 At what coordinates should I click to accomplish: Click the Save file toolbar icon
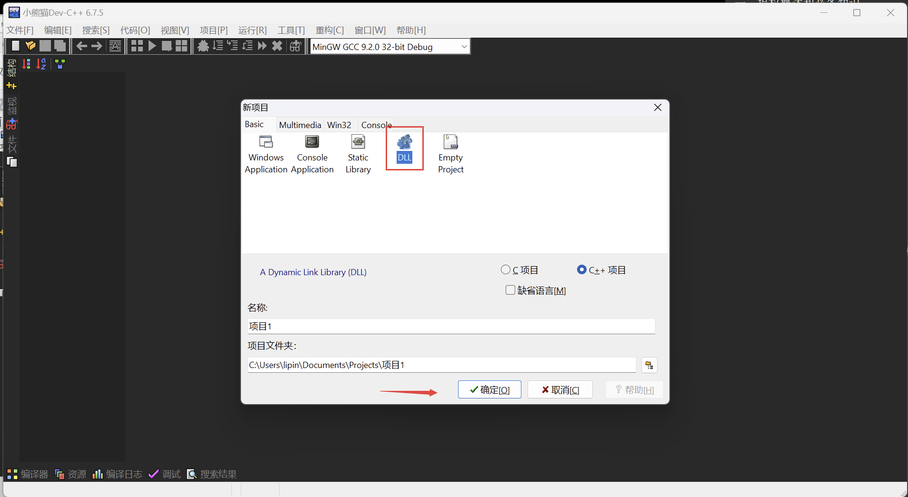tap(45, 46)
